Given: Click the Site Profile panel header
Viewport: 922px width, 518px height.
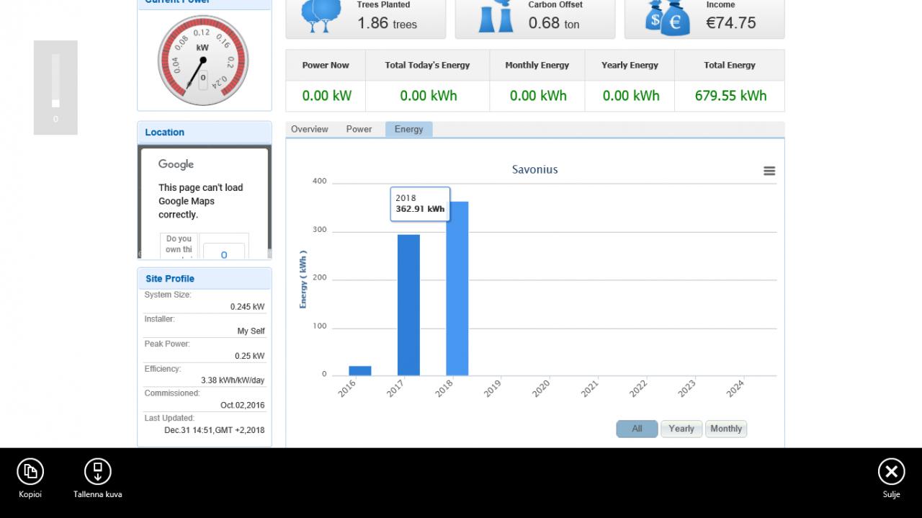Looking at the screenshot, I should (x=205, y=279).
